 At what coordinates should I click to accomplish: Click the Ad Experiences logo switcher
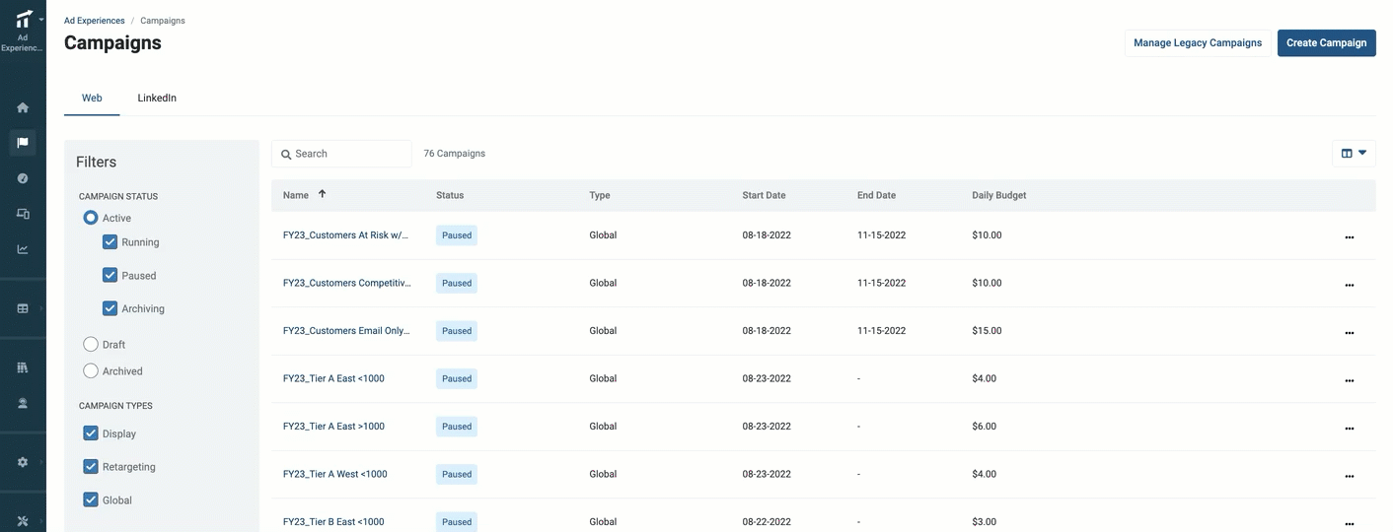click(x=23, y=32)
